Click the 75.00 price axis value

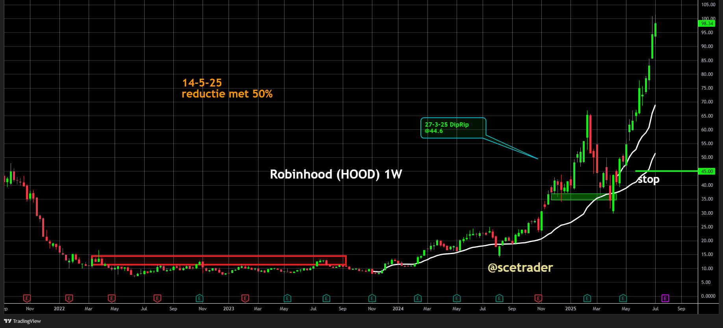click(707, 88)
